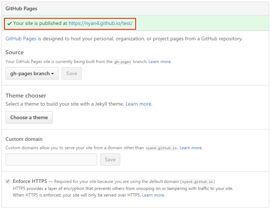This screenshot has width=271, height=209.
Task: Click the Choose a theme button
Action: tap(29, 117)
